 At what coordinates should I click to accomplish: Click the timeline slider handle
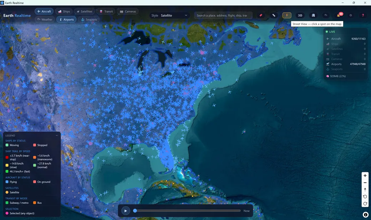tap(135, 210)
